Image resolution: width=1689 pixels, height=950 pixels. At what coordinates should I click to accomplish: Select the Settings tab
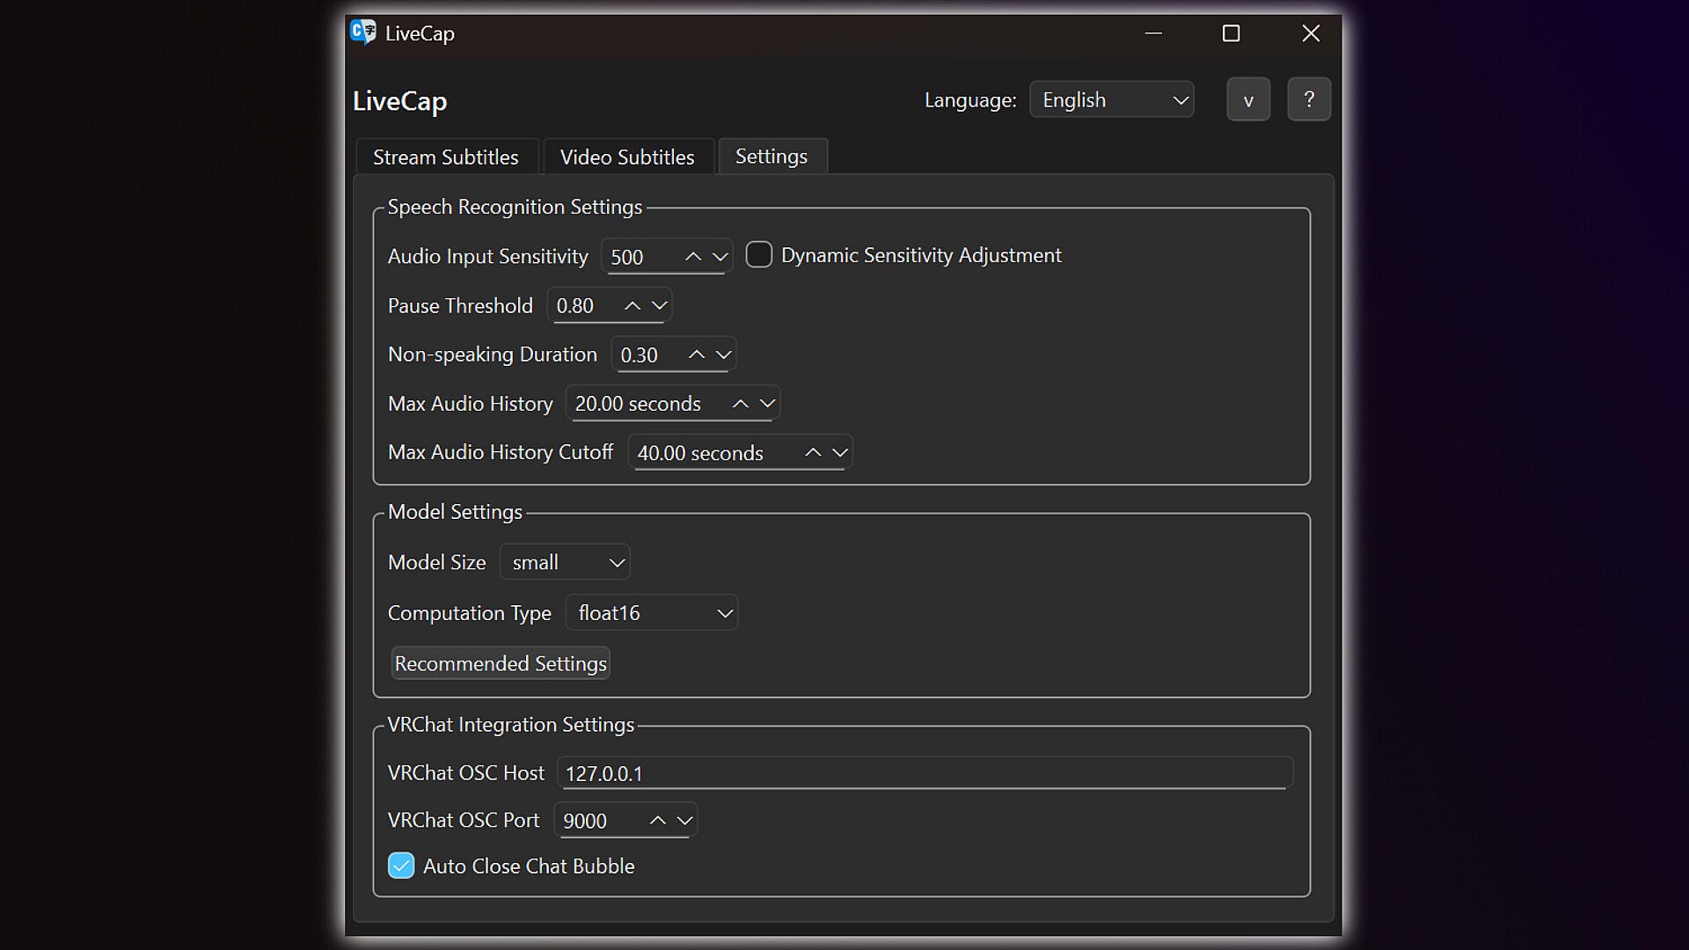[771, 156]
